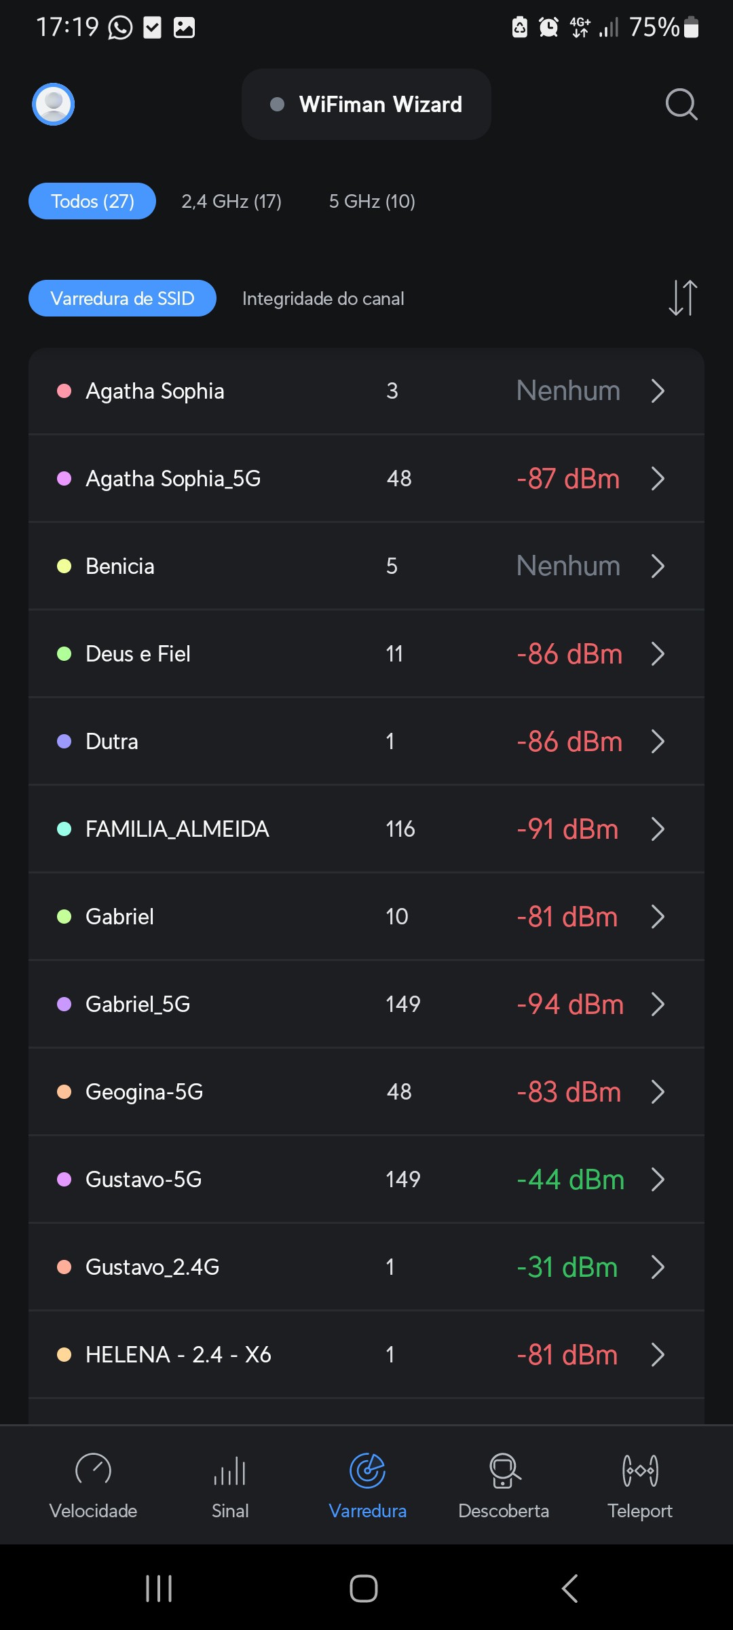Select the Varredura scan tab icon
733x1630 pixels.
tap(367, 1471)
